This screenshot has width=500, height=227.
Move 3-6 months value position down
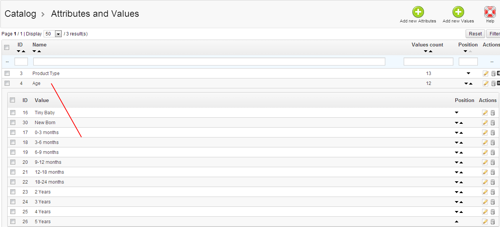coord(456,142)
